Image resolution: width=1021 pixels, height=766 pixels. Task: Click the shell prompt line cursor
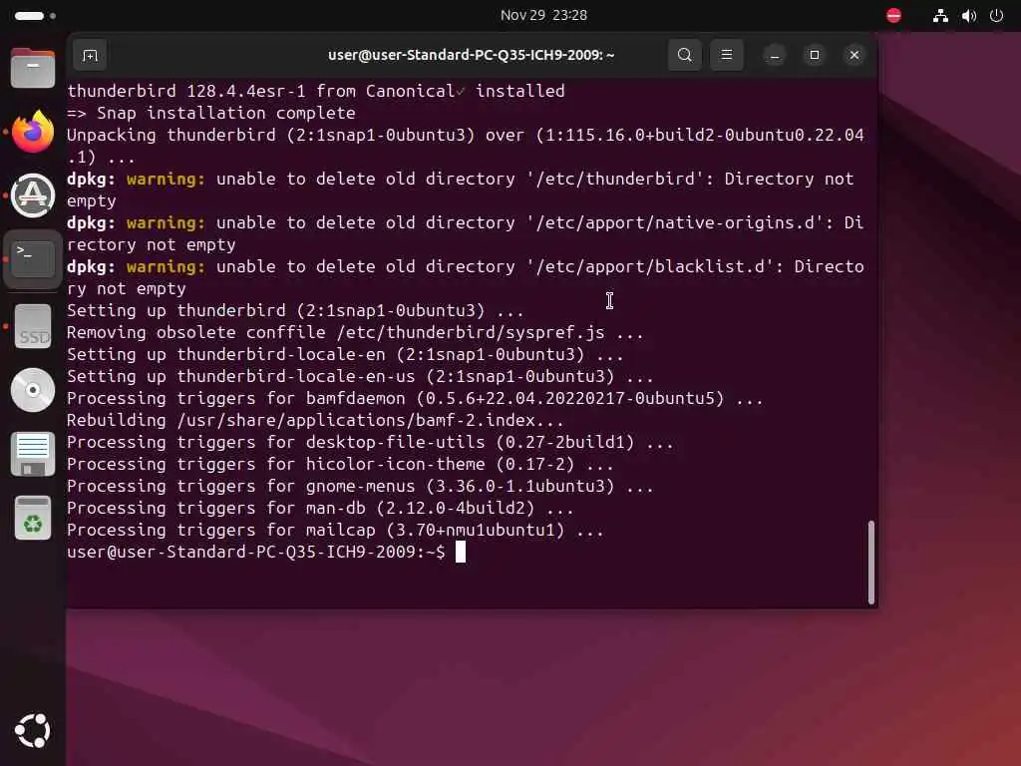pos(461,552)
